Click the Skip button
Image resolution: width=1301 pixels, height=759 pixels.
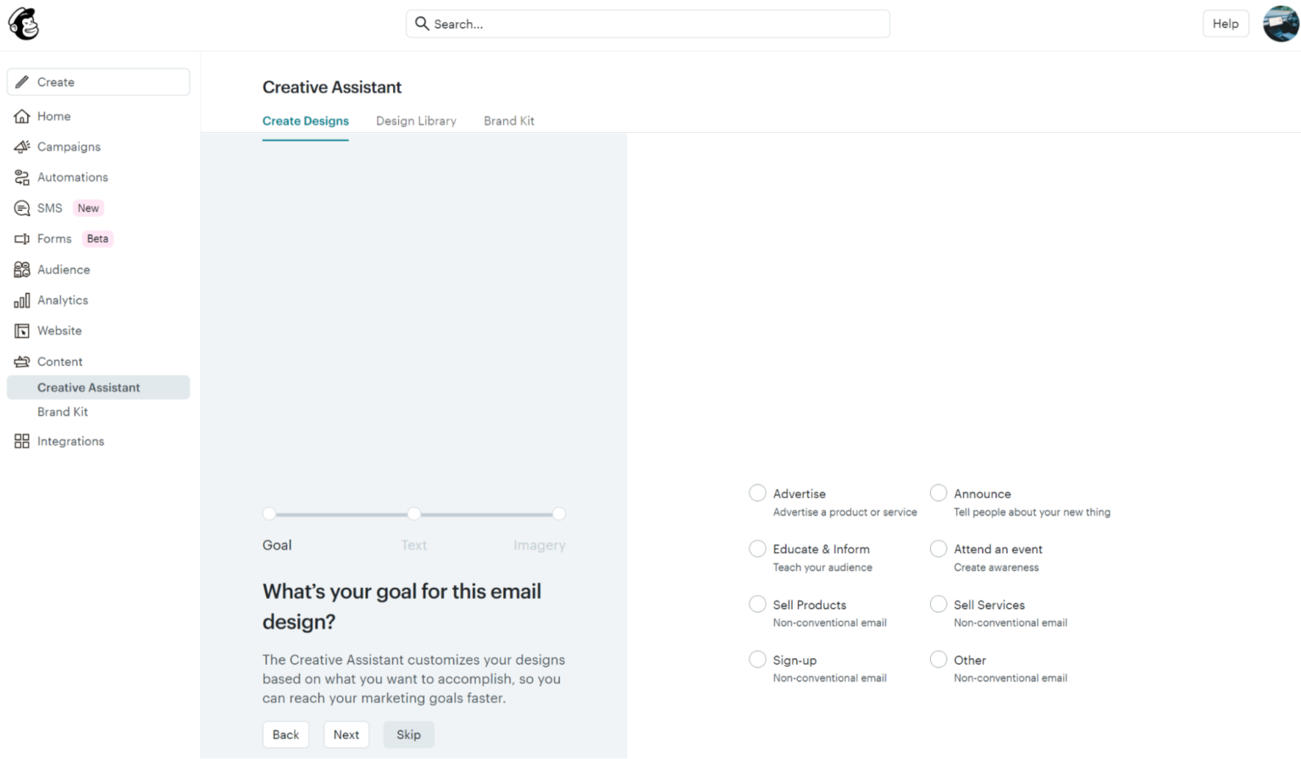[x=408, y=734]
